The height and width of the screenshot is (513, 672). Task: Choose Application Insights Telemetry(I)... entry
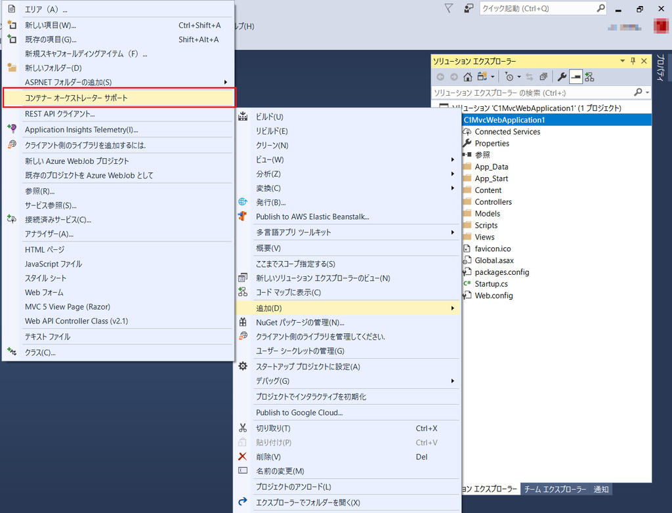(x=119, y=129)
